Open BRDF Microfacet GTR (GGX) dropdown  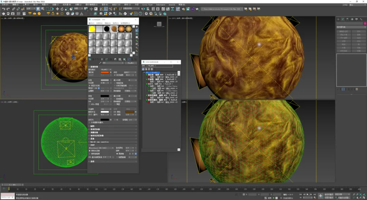(x=101, y=148)
